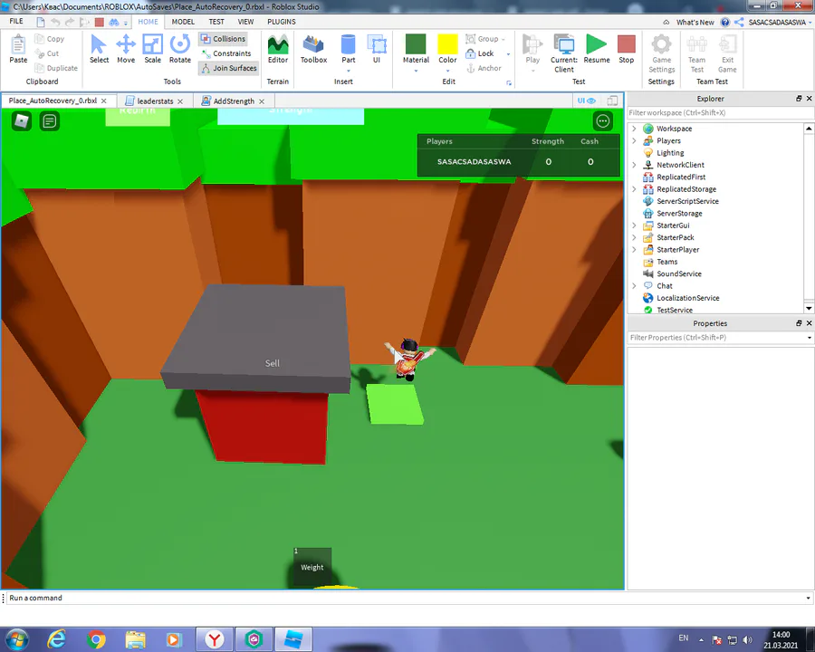The height and width of the screenshot is (652, 815).
Task: Click the Lighting bulb icon
Action: tap(648, 153)
